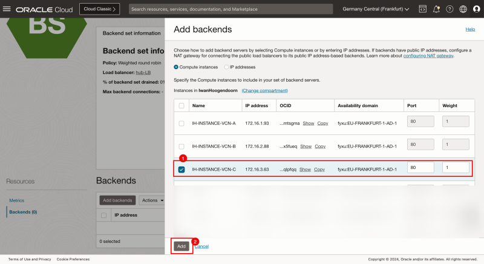The height and width of the screenshot is (264, 484).
Task: Open the Cloud Shell developer tools icon
Action: 422,9
